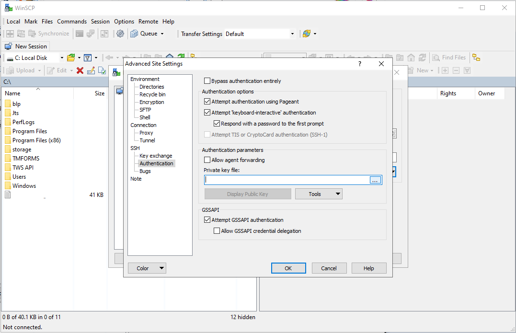Open the Commands menu
Screen dimensions: 516x333
[72, 22]
